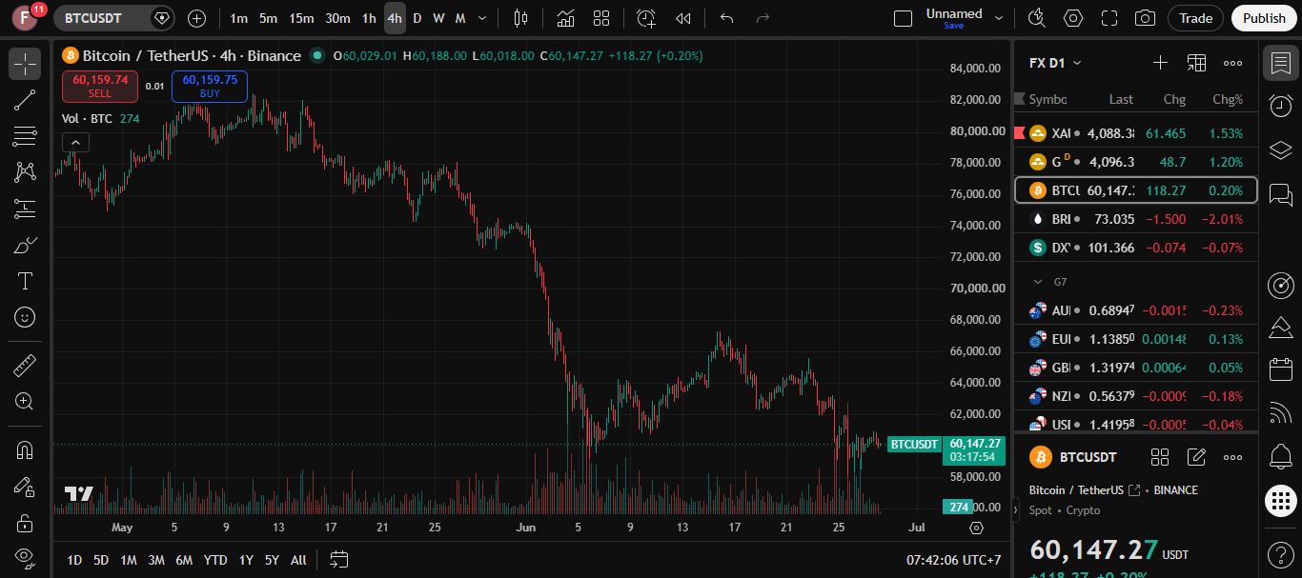Select the YTD date range
Screen dimensions: 1302x578
(x=215, y=560)
